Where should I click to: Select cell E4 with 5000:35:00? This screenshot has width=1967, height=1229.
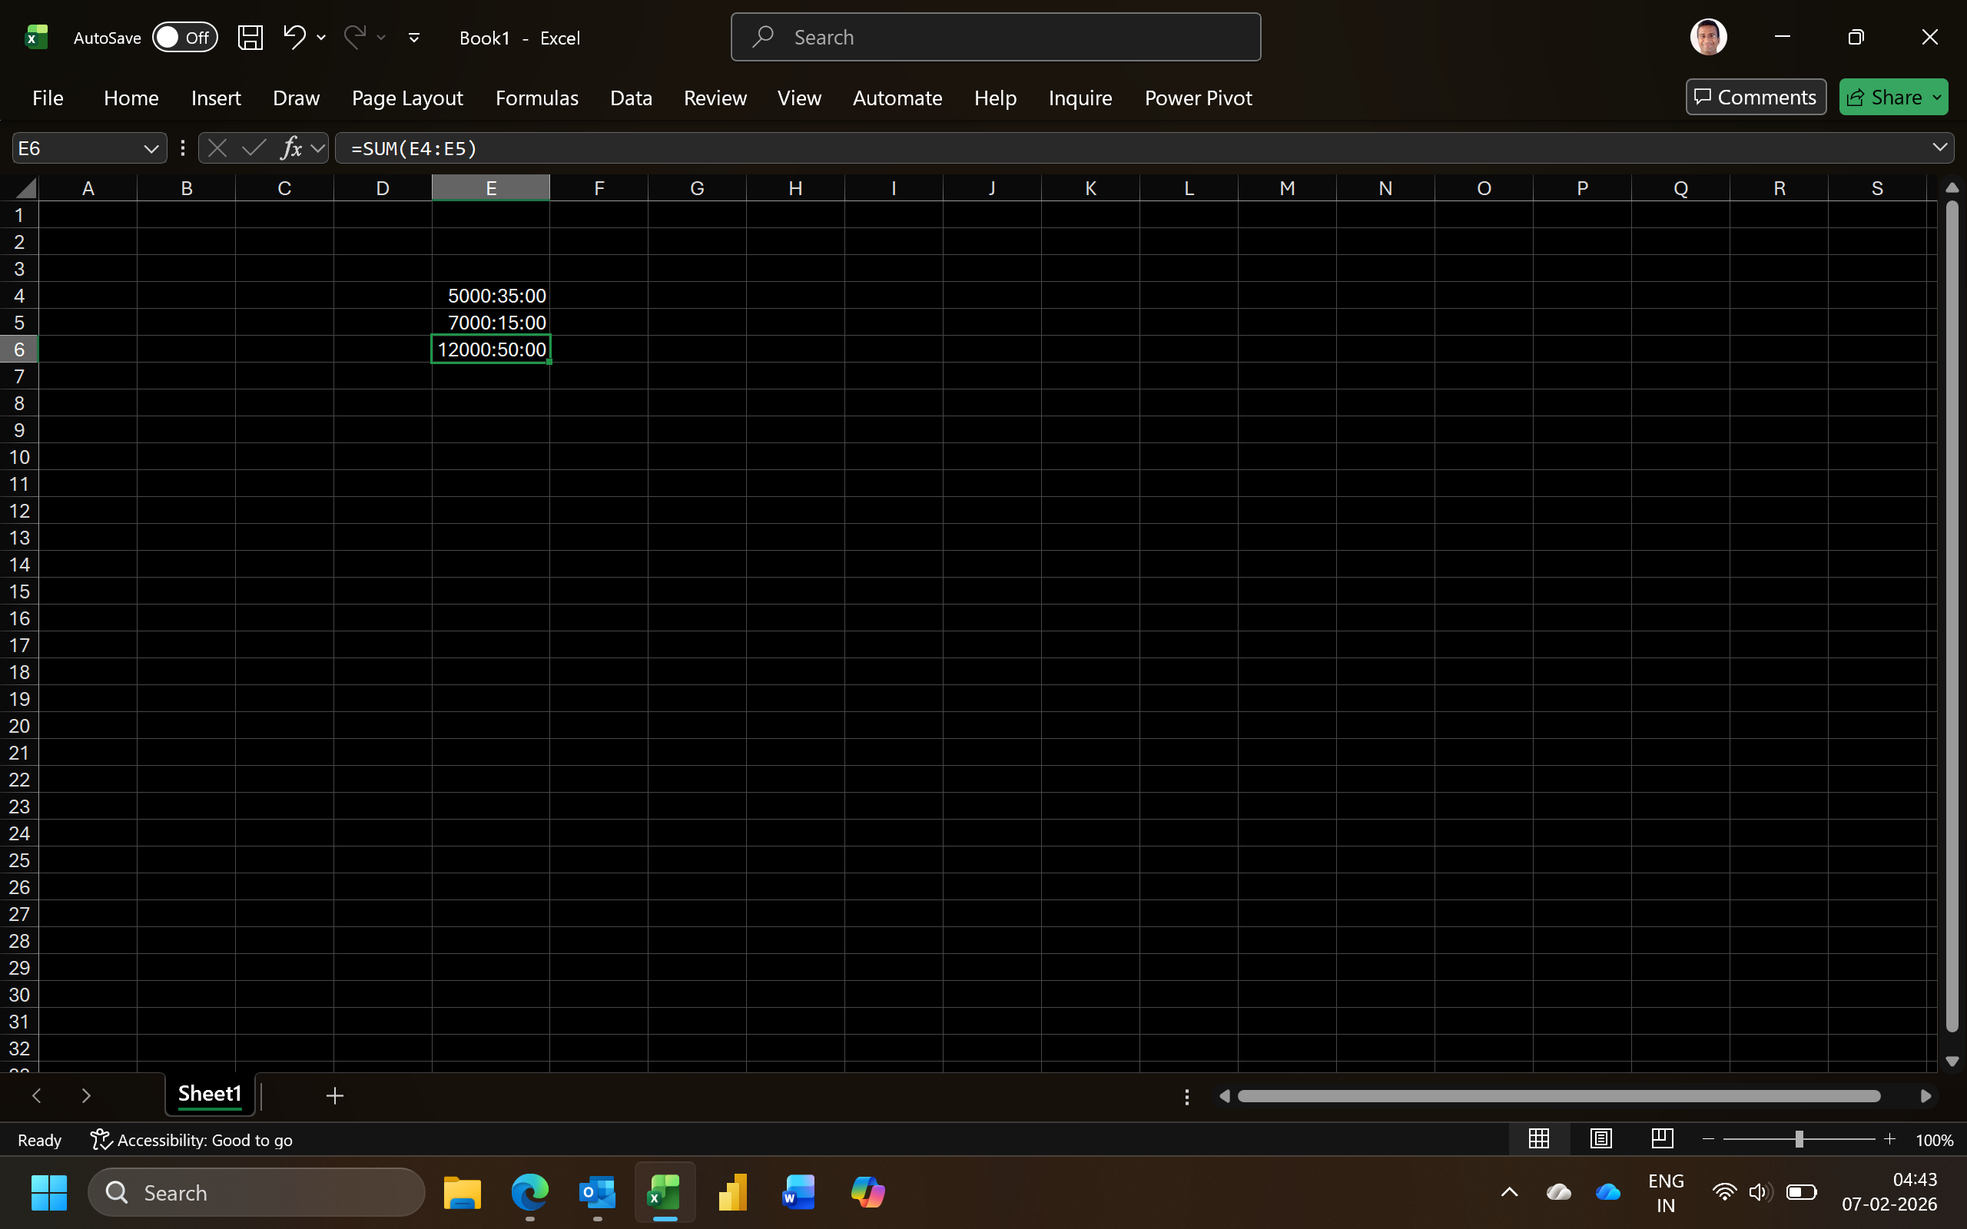pos(491,296)
